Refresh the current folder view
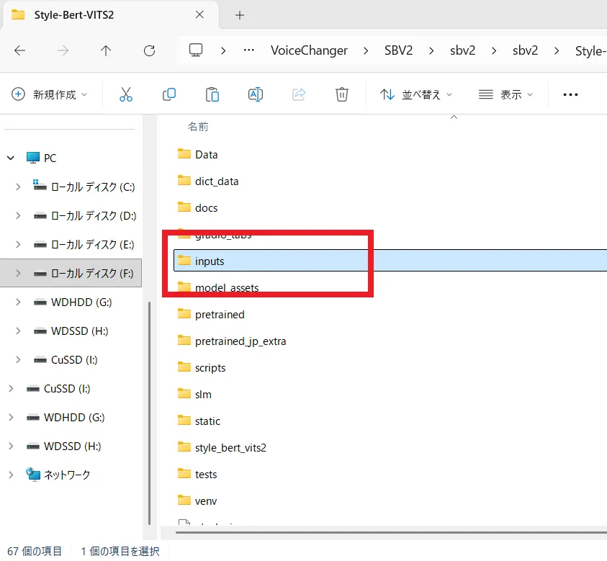 149,50
